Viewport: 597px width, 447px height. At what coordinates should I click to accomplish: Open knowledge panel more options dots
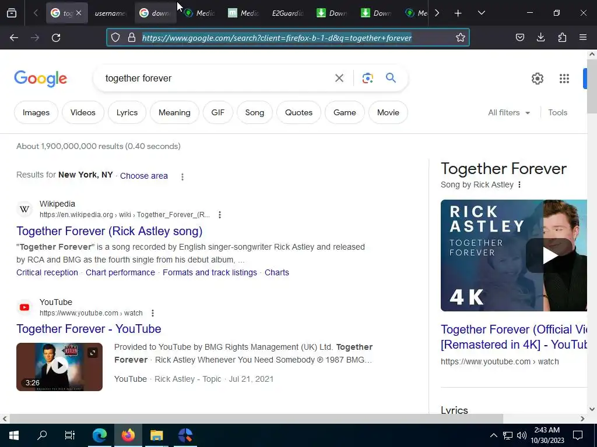pos(519,185)
